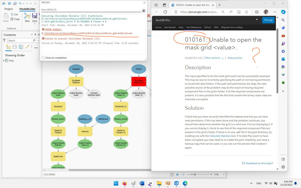Open the filter funnel icon in Contents
The image size is (301, 188).
point(4,40)
